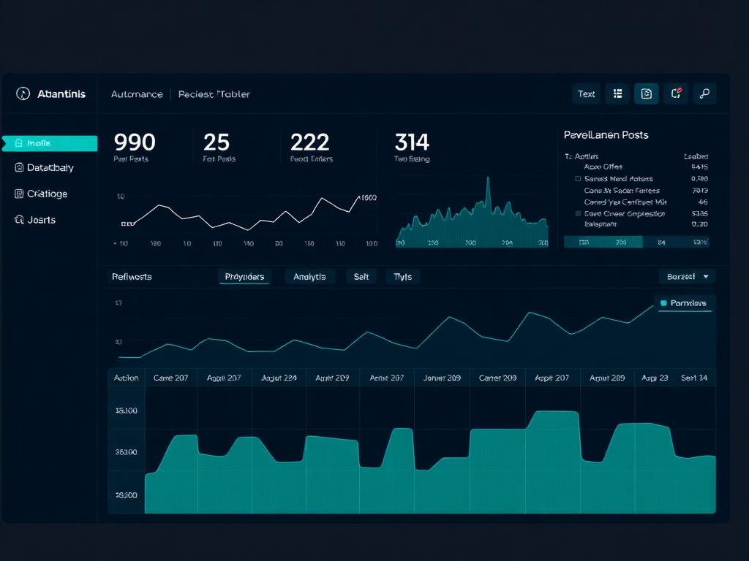Switch to the Amalytis tab

point(309,277)
